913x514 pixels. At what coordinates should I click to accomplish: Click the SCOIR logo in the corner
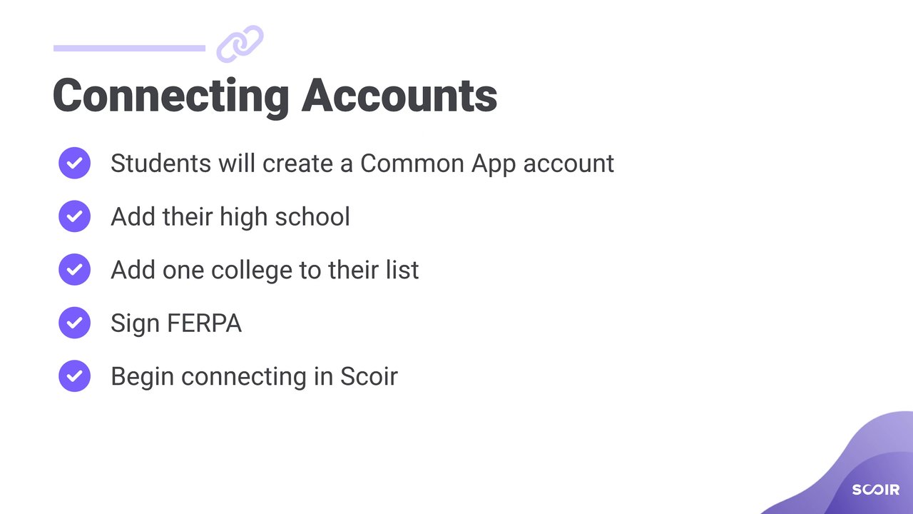[x=875, y=490]
